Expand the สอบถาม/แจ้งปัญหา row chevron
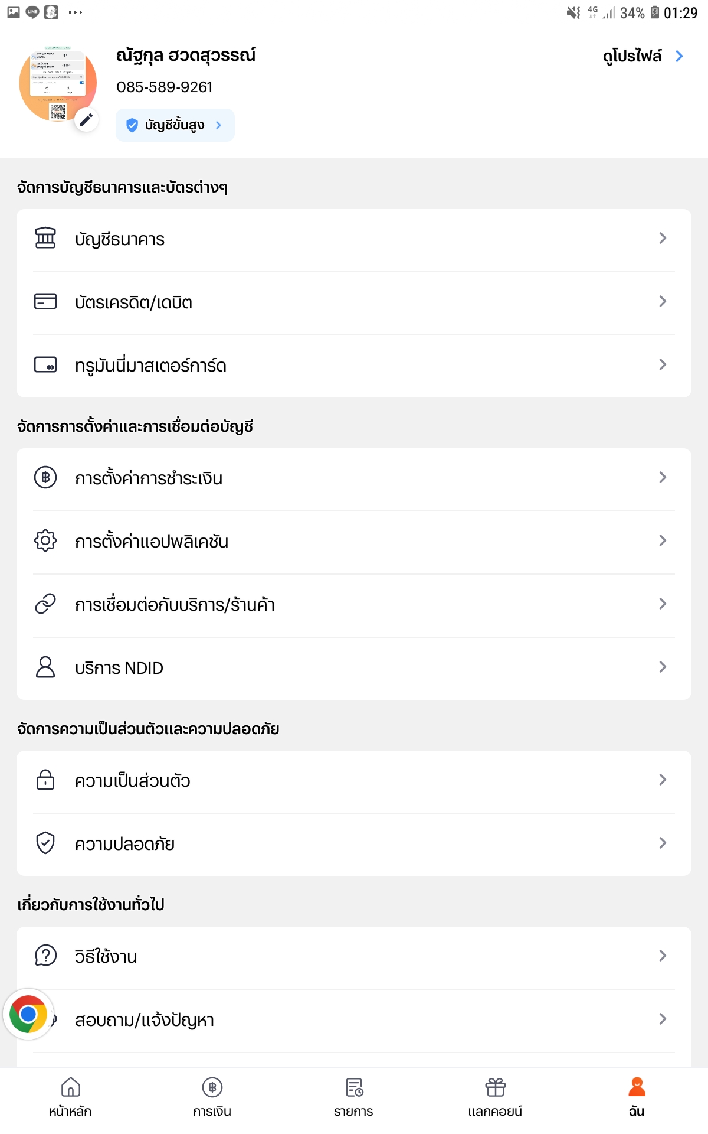The image size is (708, 1134). pos(663,1019)
